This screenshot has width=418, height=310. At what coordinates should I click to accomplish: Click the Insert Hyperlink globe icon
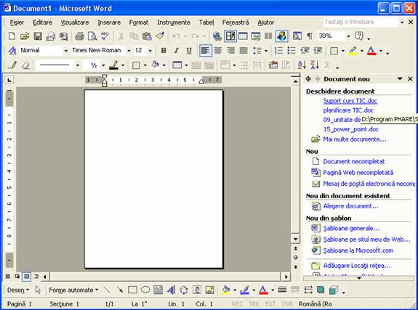[217, 36]
